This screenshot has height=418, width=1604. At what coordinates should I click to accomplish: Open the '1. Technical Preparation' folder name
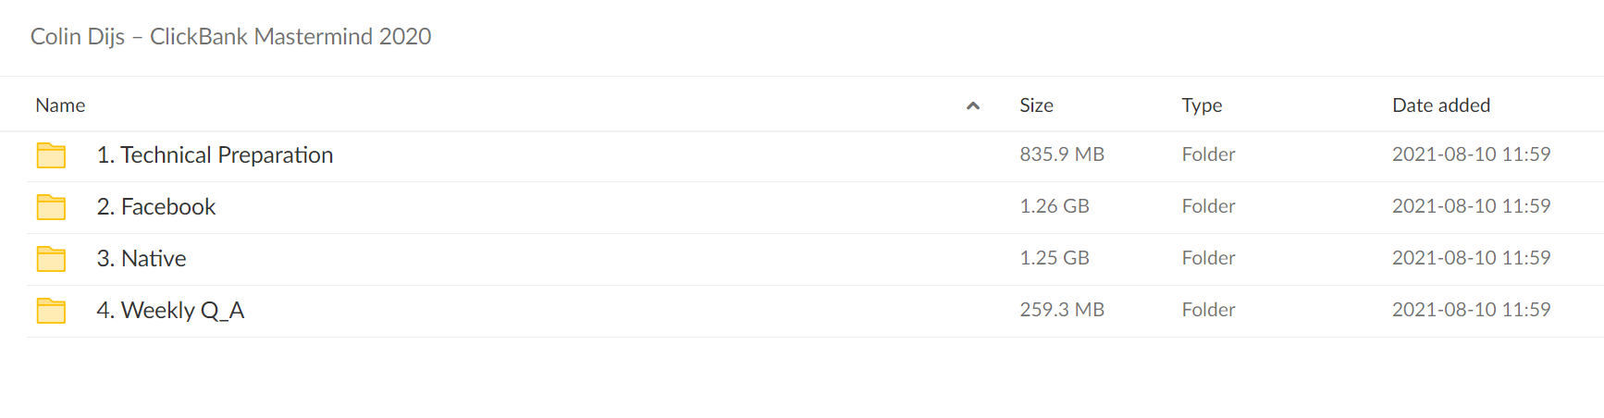(215, 155)
